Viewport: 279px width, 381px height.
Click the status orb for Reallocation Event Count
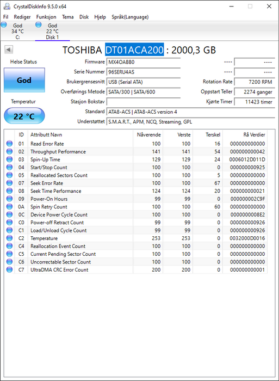click(x=9, y=246)
